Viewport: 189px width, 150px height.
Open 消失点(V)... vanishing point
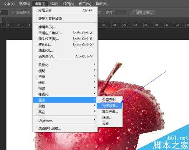click(65, 56)
